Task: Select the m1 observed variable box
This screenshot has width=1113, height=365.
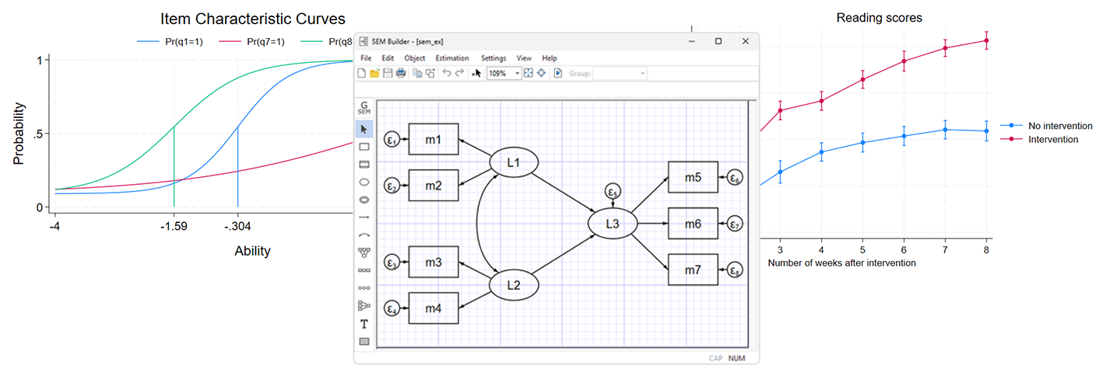Action: point(433,140)
